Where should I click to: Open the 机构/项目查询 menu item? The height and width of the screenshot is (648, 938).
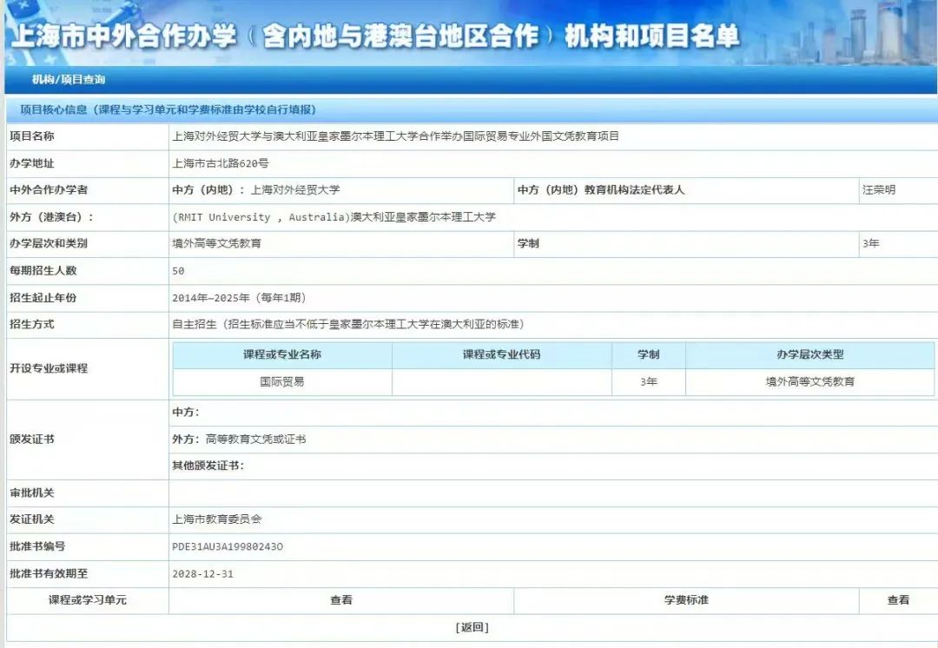pyautogui.click(x=69, y=80)
